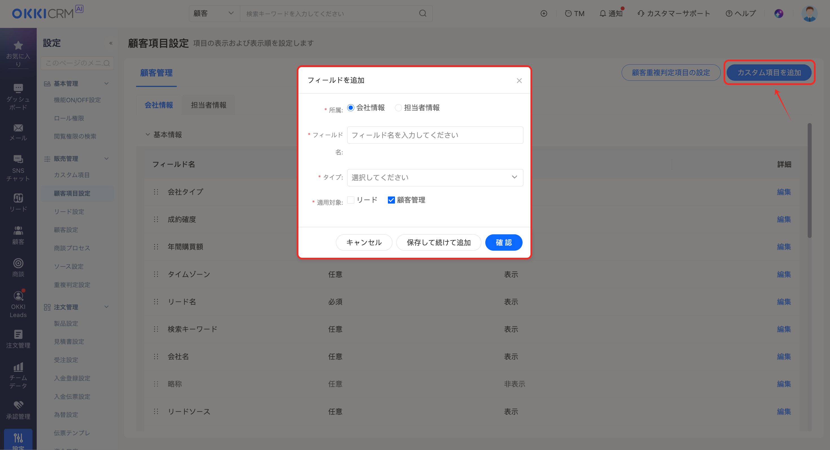The width and height of the screenshot is (830, 450).
Task: Click the フィールド名 input field
Action: tap(435, 135)
